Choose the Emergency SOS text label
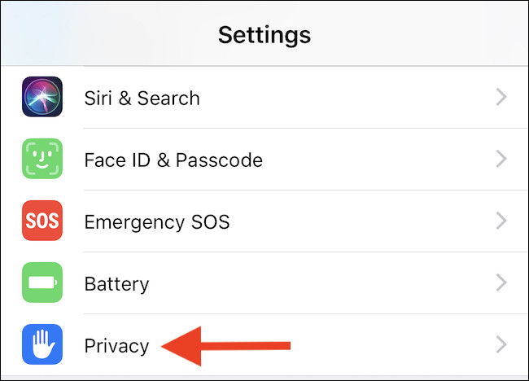 [x=157, y=221]
